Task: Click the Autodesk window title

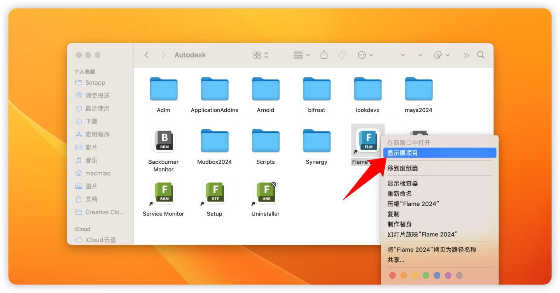Action: 190,55
